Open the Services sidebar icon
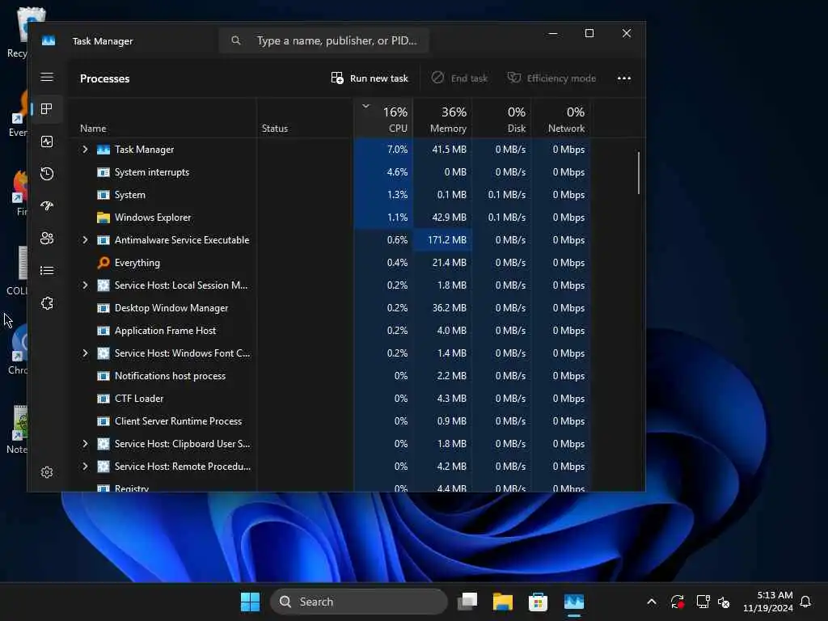Screen dimensions: 828x621 pos(47,303)
